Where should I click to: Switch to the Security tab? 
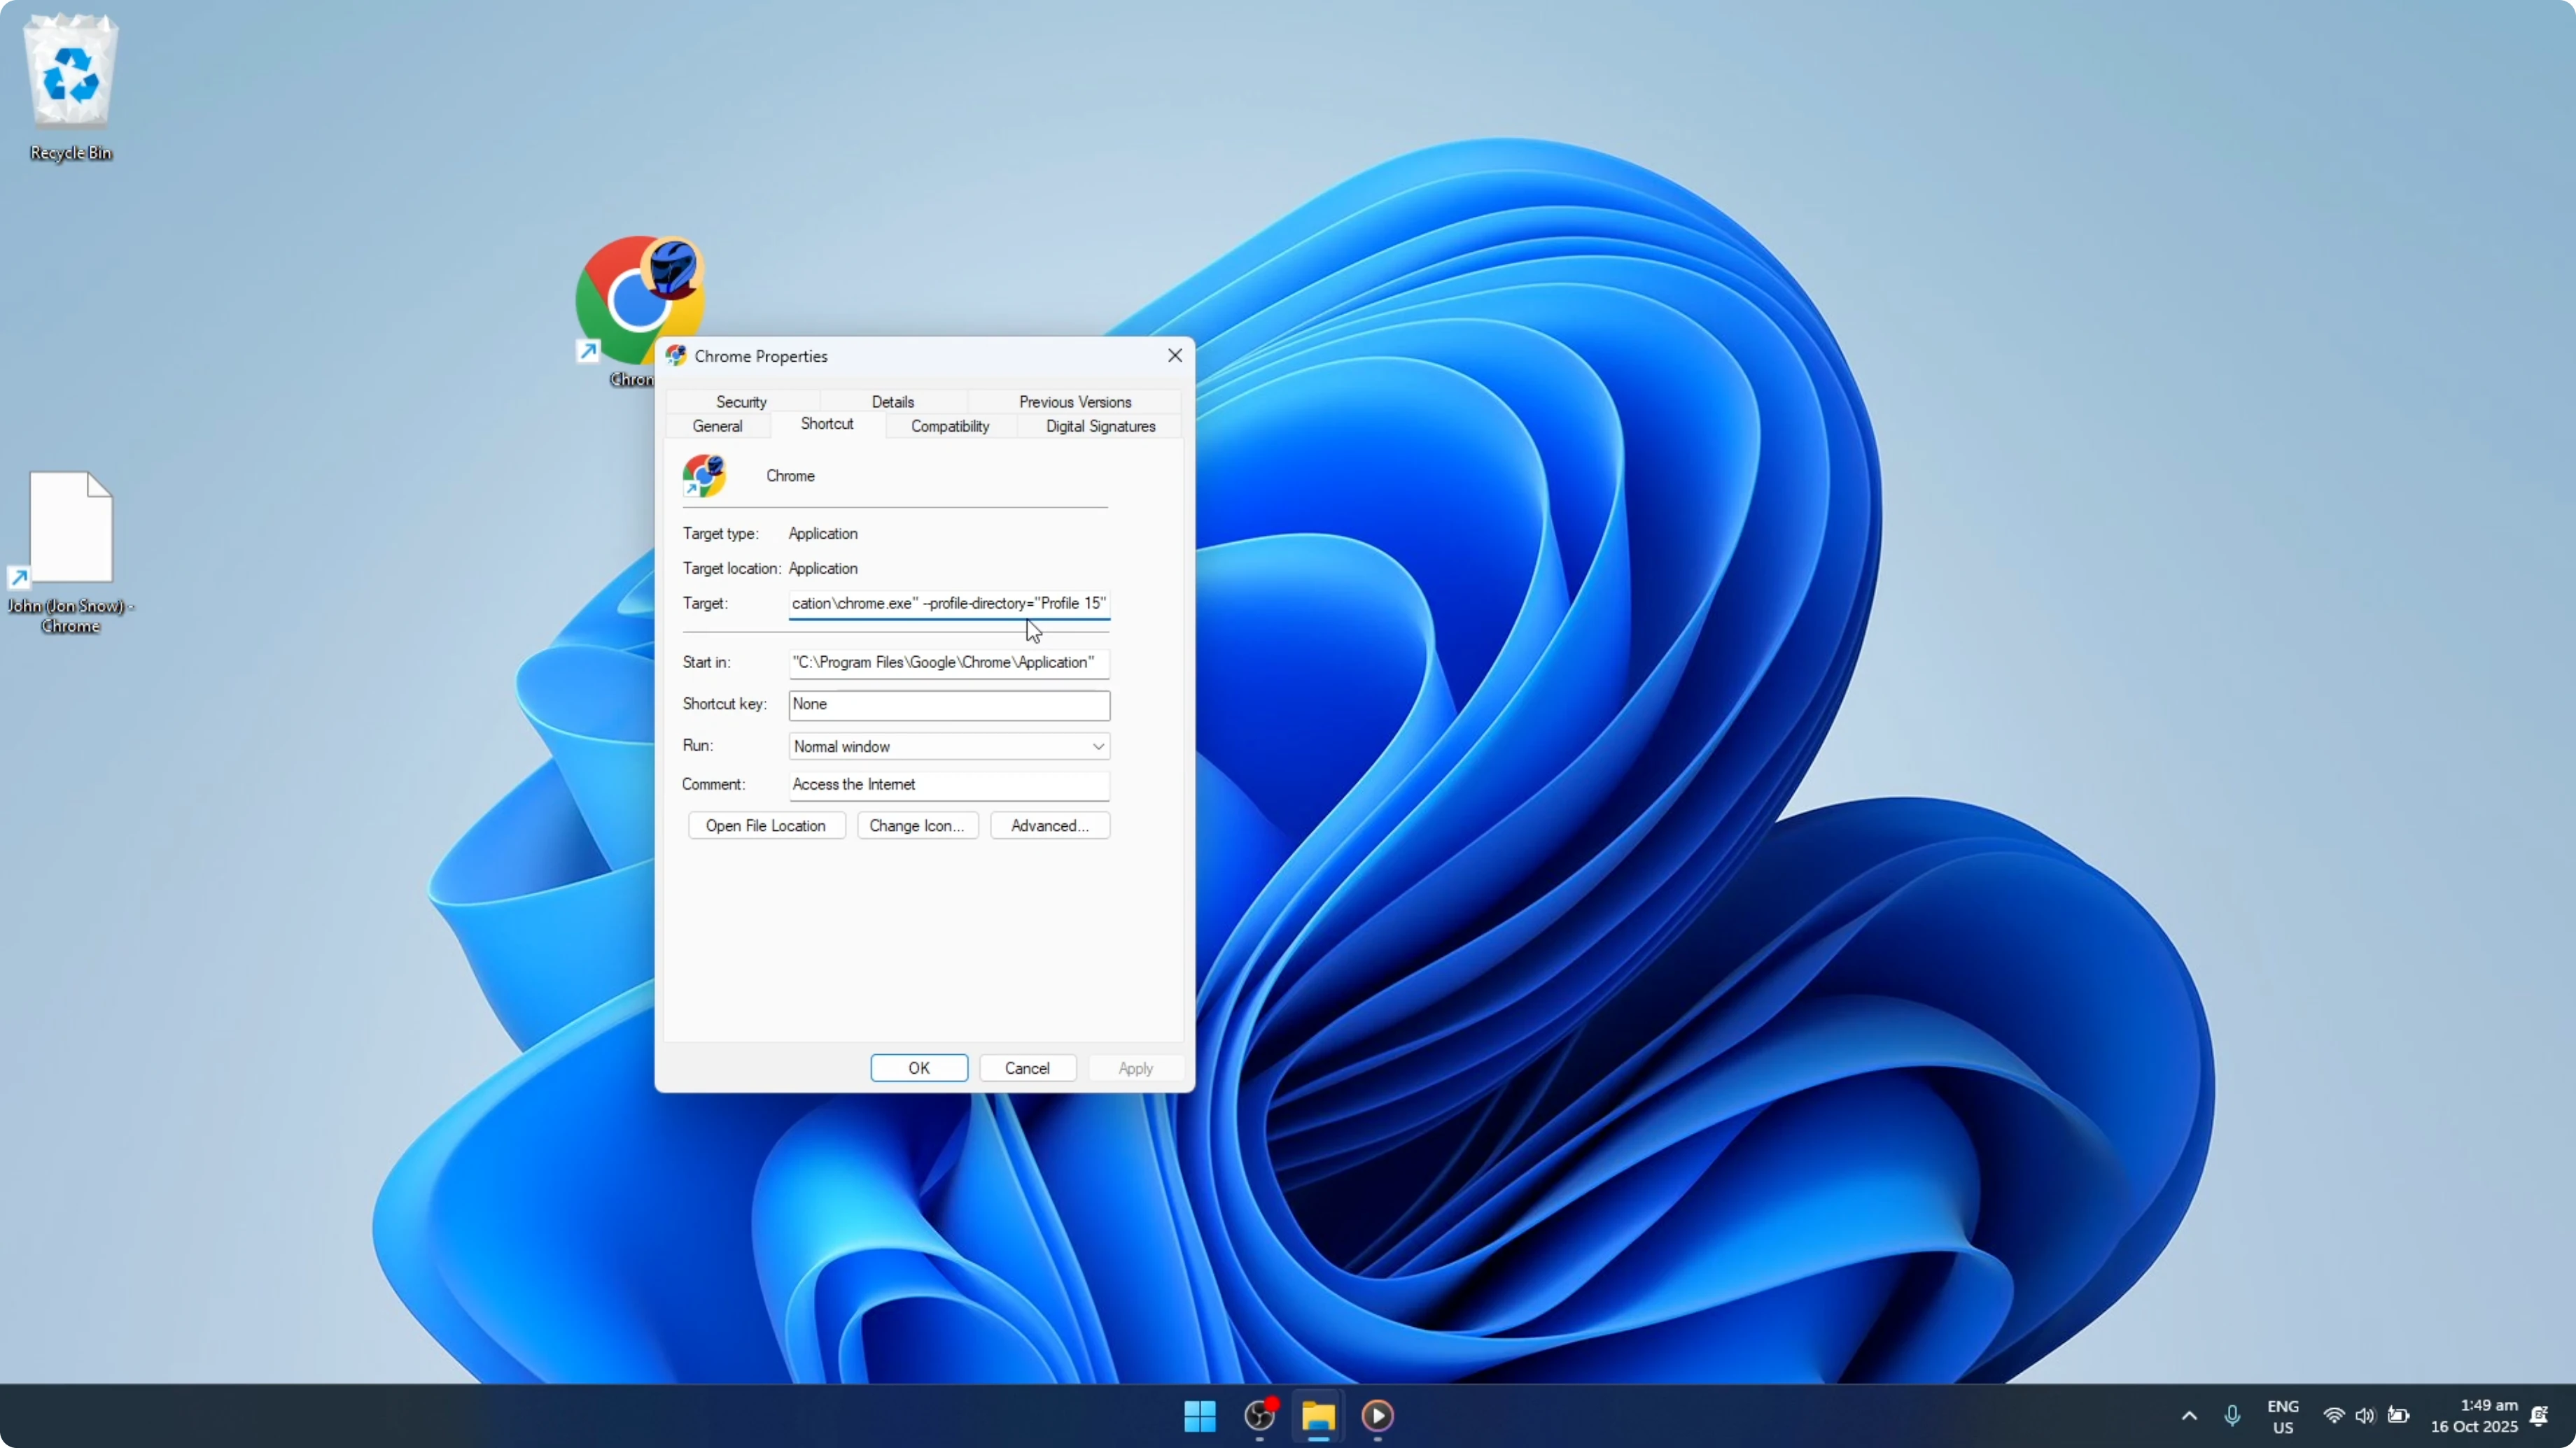point(741,402)
